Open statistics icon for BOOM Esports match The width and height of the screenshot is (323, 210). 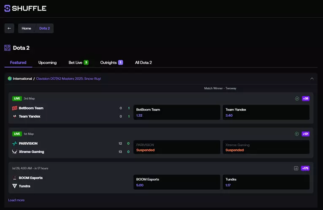point(296,168)
